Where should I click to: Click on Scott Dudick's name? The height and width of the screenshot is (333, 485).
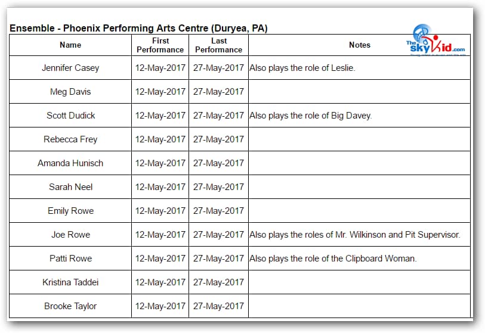70,116
